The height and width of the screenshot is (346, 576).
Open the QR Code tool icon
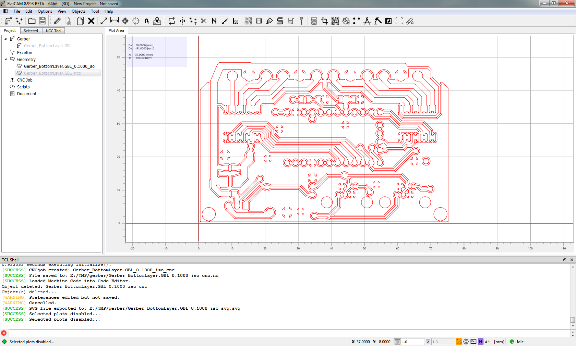tap(335, 21)
